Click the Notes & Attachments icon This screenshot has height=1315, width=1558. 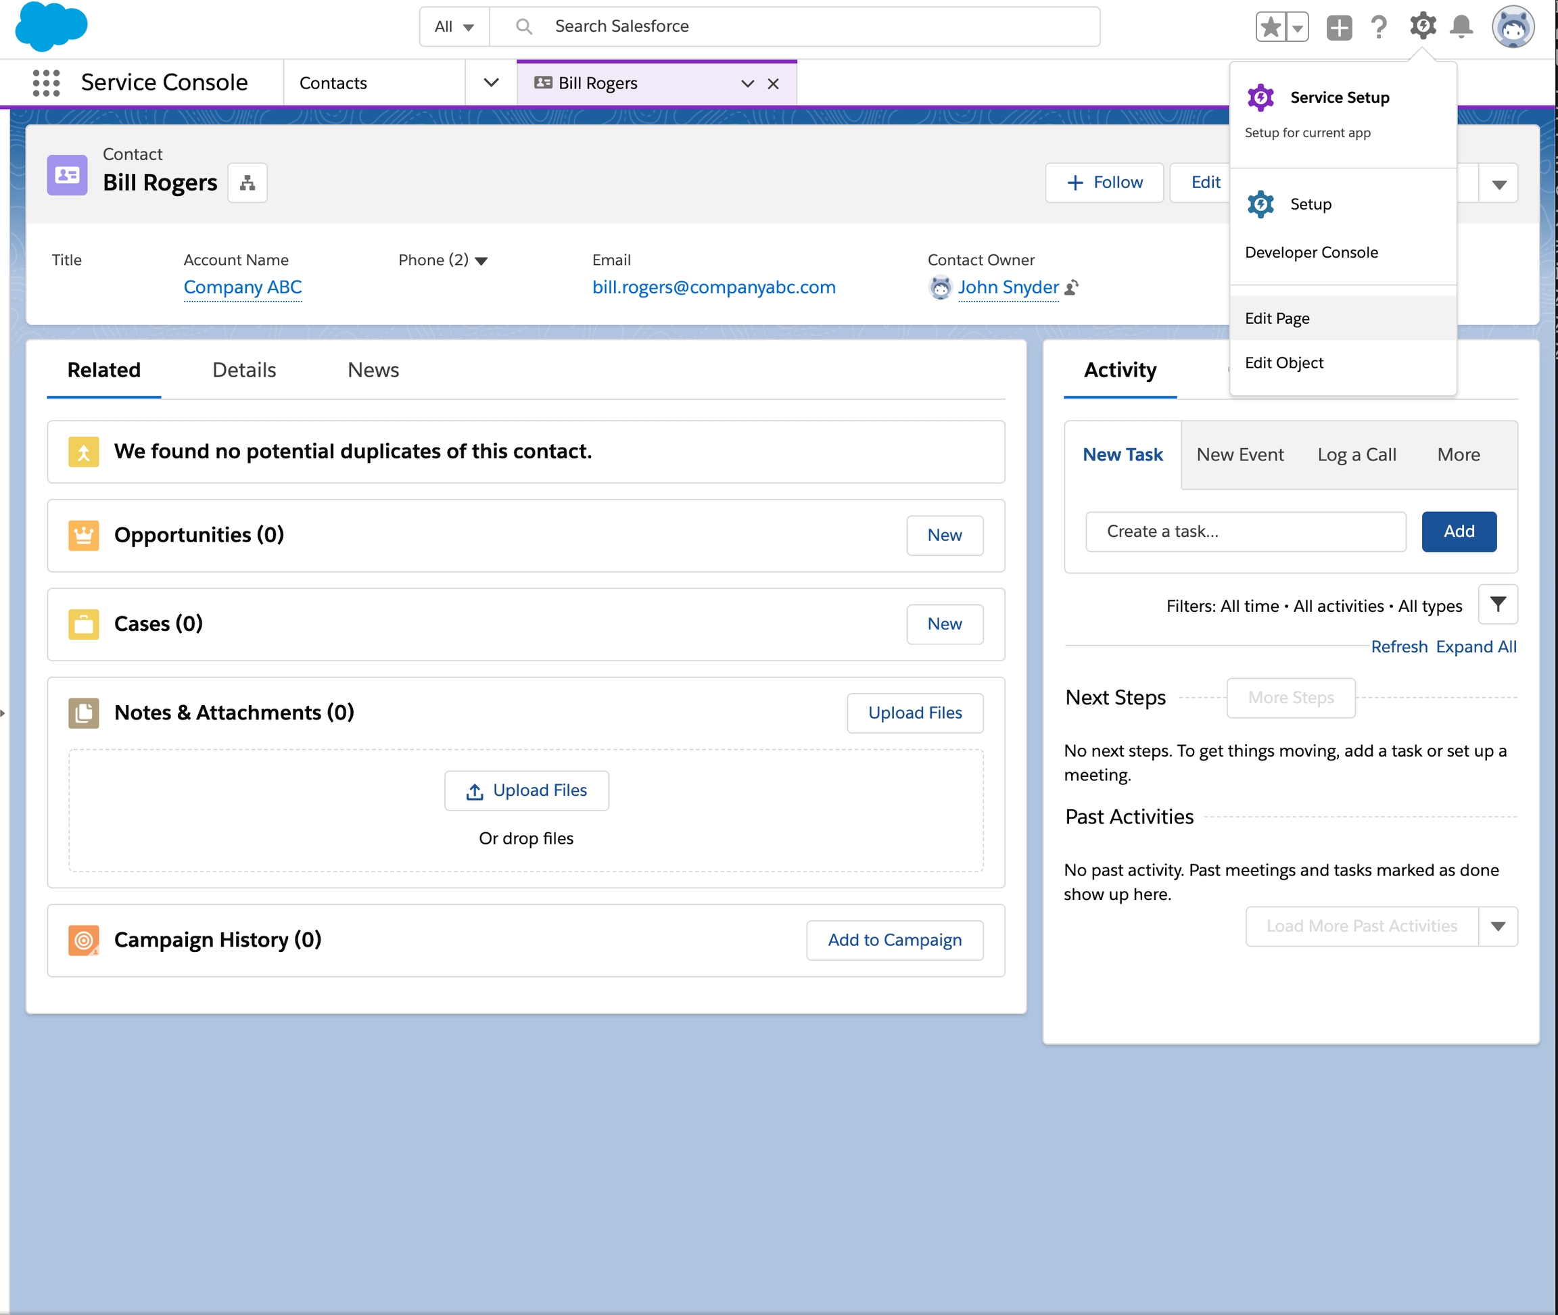pos(83,713)
